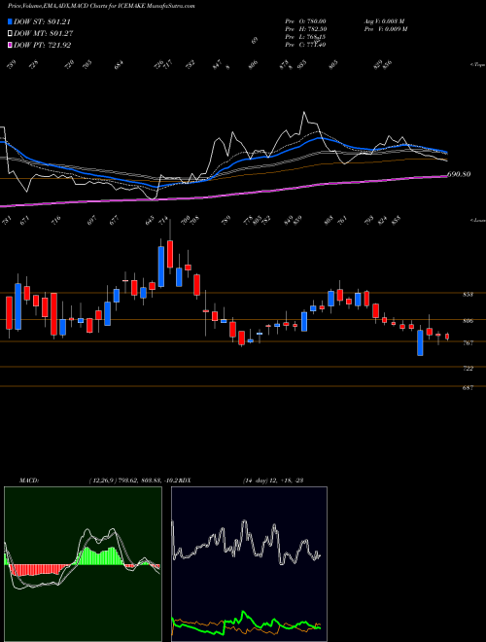Click the 'Pre O: 780.00' open value

305,20
